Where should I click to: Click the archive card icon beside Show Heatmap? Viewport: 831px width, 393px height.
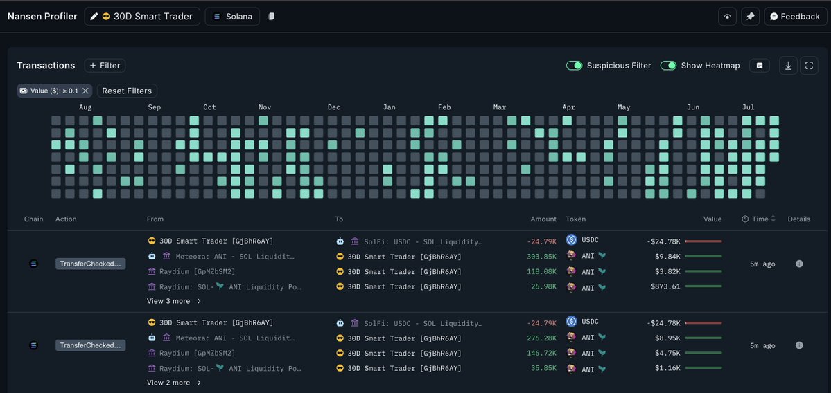760,66
